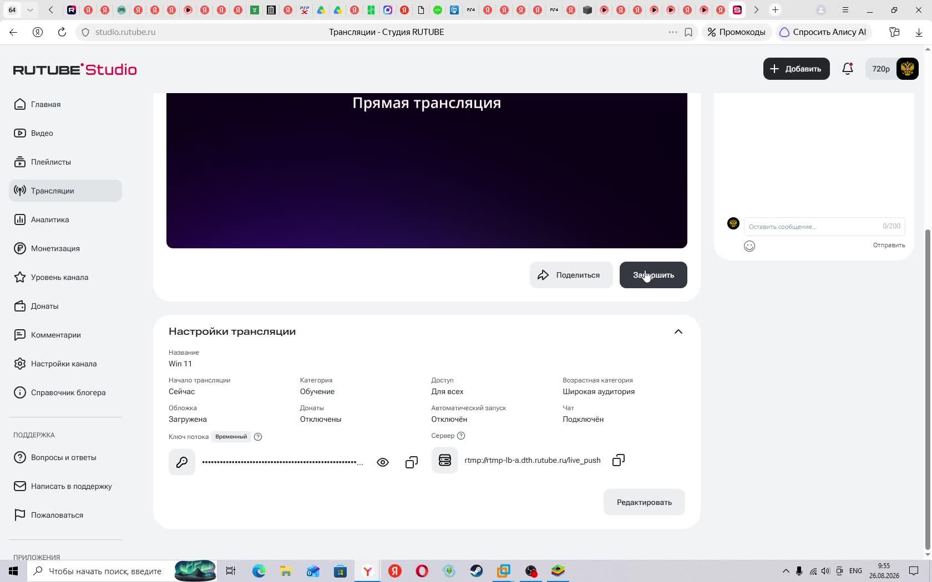932x582 pixels.
Task: Click the Оставить сообщение chat field
Action: (x=824, y=226)
